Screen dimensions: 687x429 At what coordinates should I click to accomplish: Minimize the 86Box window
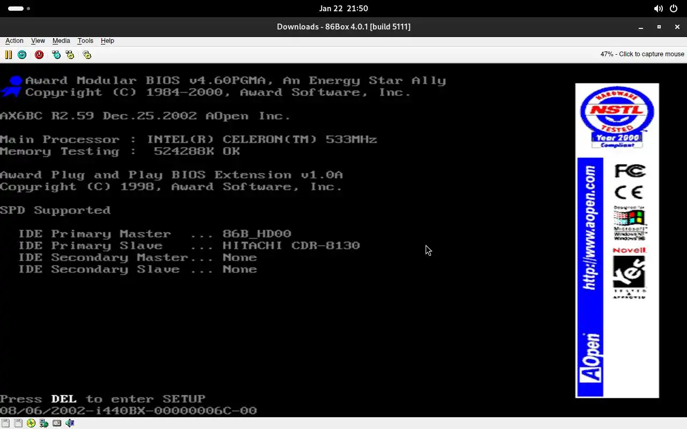click(x=641, y=27)
